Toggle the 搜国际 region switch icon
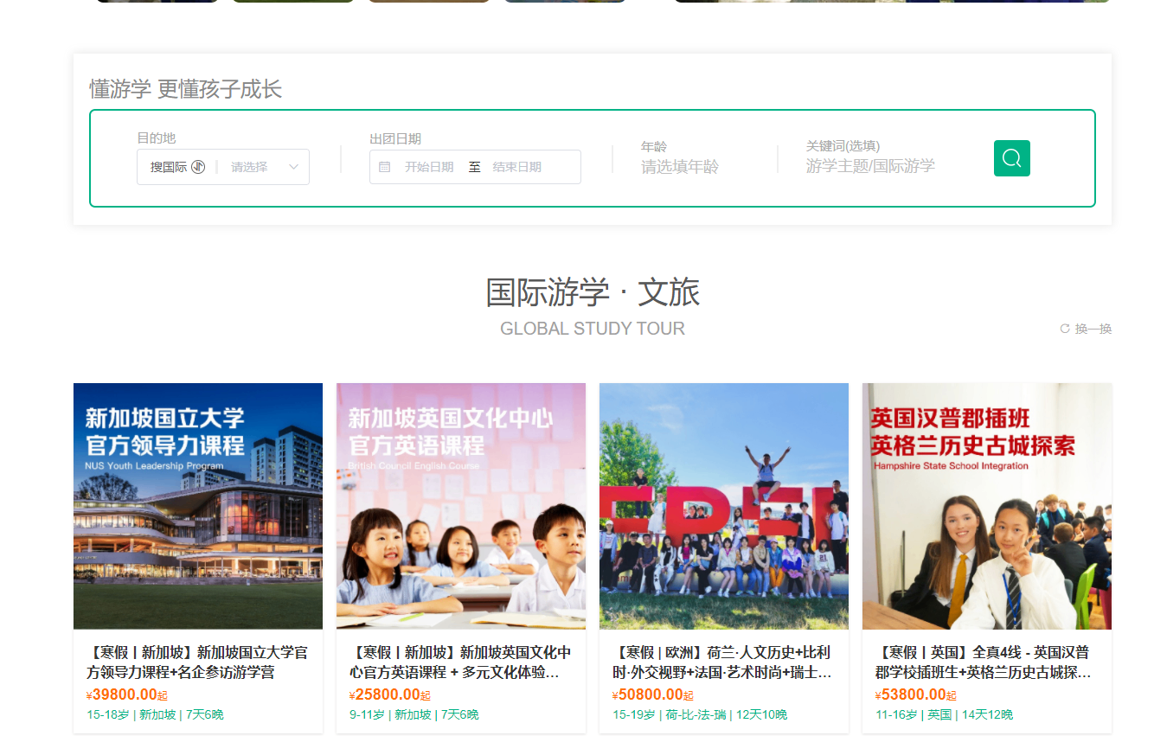1154x736 pixels. [198, 167]
